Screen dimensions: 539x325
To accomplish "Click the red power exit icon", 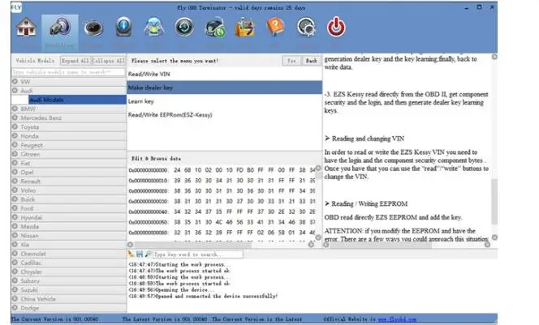I will (336, 27).
